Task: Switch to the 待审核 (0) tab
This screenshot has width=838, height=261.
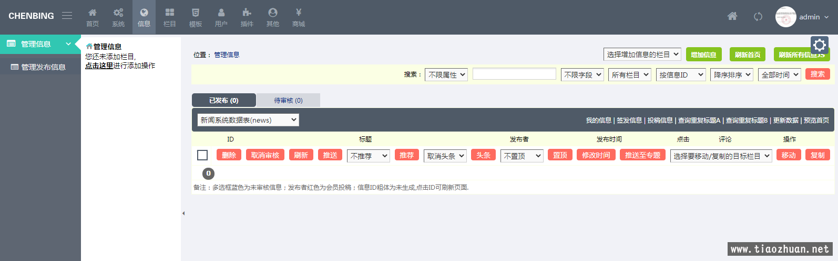Action: pyautogui.click(x=288, y=101)
